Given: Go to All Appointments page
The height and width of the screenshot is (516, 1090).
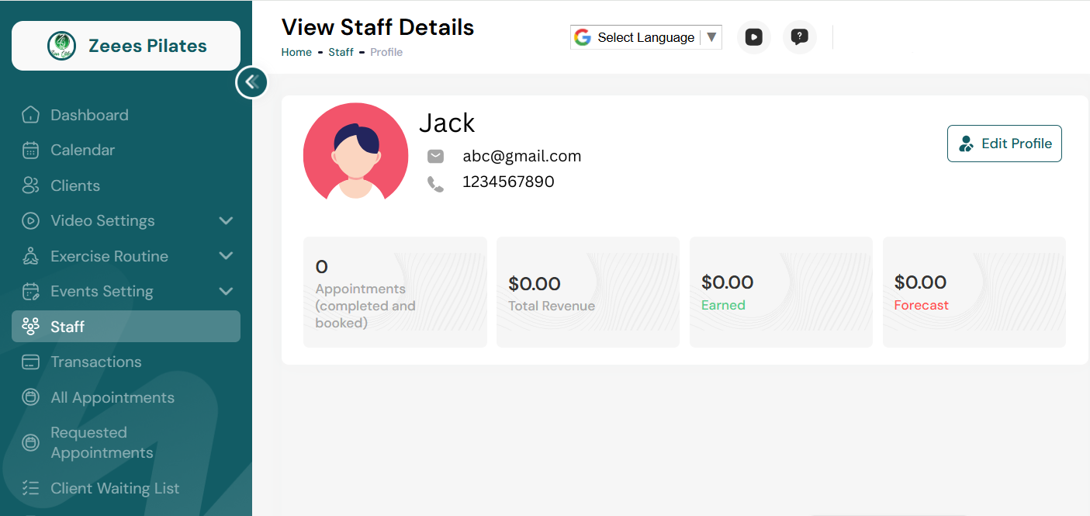Looking at the screenshot, I should click(x=112, y=397).
